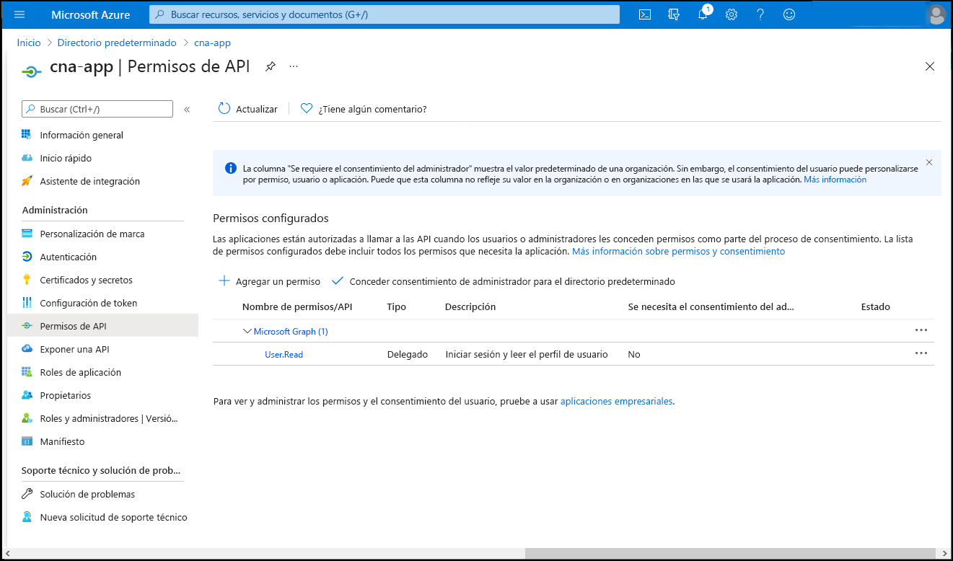Click the Estado column header
953x561 pixels.
click(876, 306)
